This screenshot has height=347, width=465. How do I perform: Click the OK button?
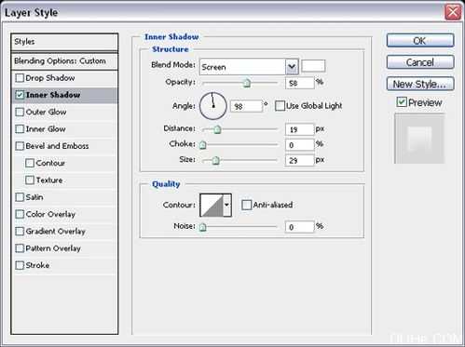click(420, 41)
